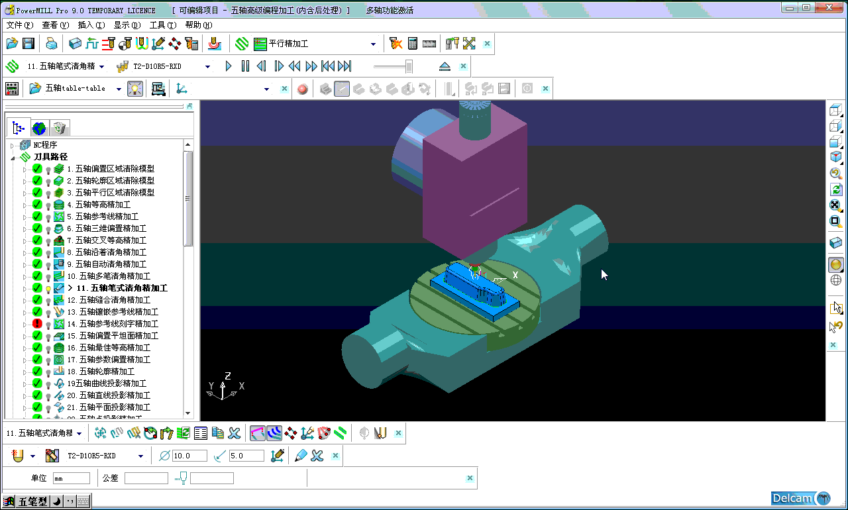Viewport: 848px width, 510px height.
Task: Toggle the light bulb for toolpath 11
Action: (x=48, y=289)
